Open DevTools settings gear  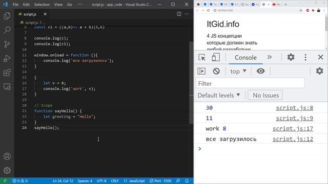(x=291, y=57)
